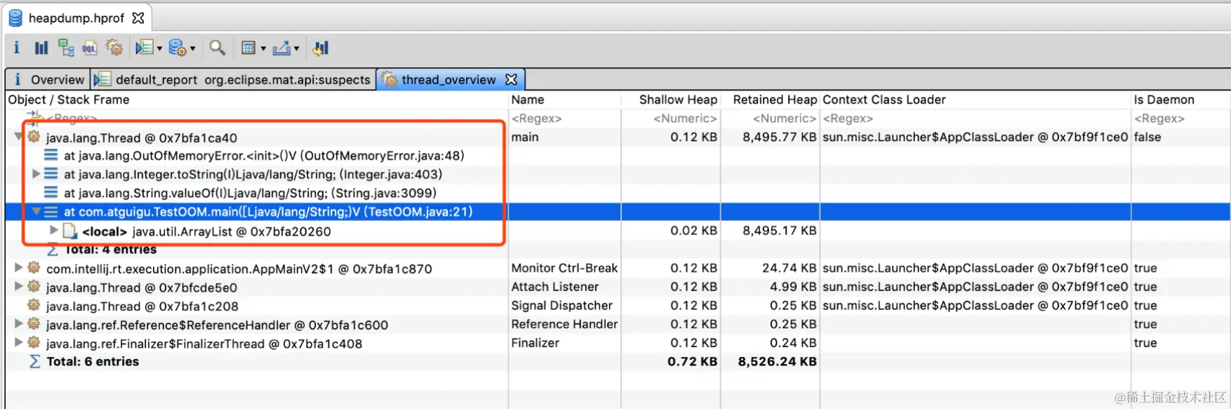1231x409 pixels.
Task: Click the heapdump.hprof database file icon
Action: (15, 18)
